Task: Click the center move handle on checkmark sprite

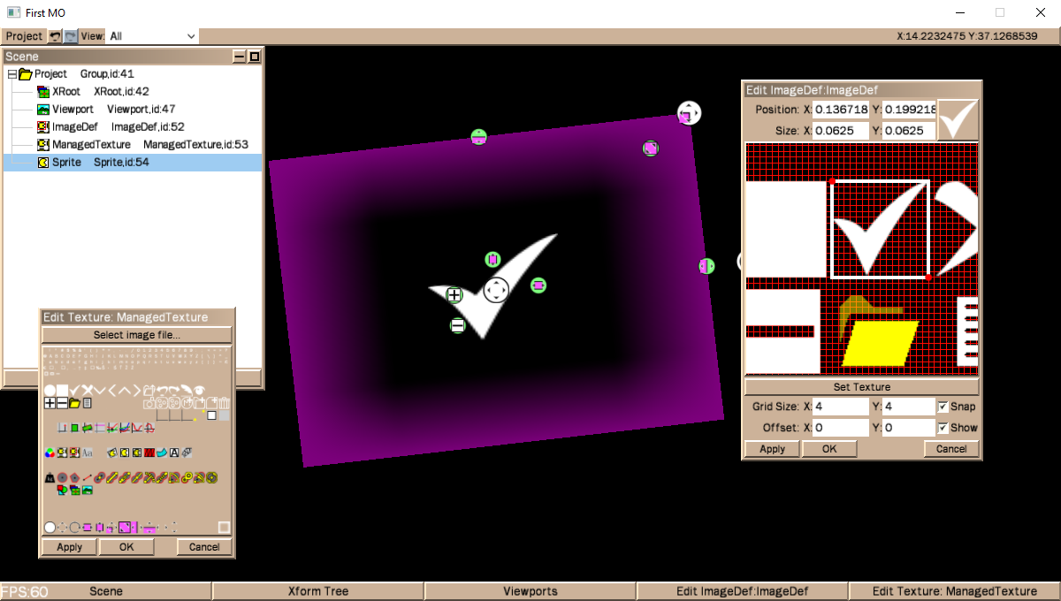Action: tap(496, 290)
